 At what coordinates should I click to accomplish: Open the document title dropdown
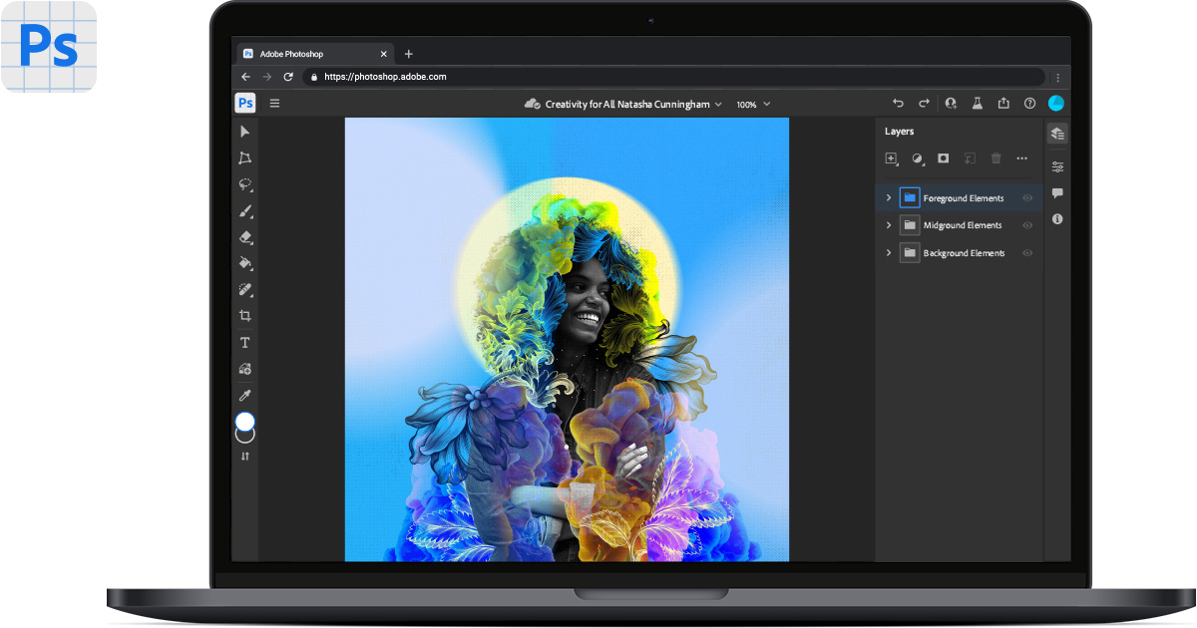click(x=716, y=104)
